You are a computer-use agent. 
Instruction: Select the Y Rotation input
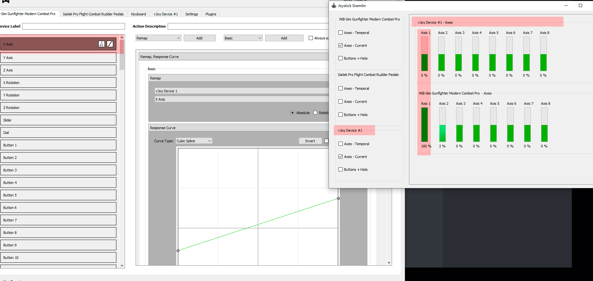58,95
